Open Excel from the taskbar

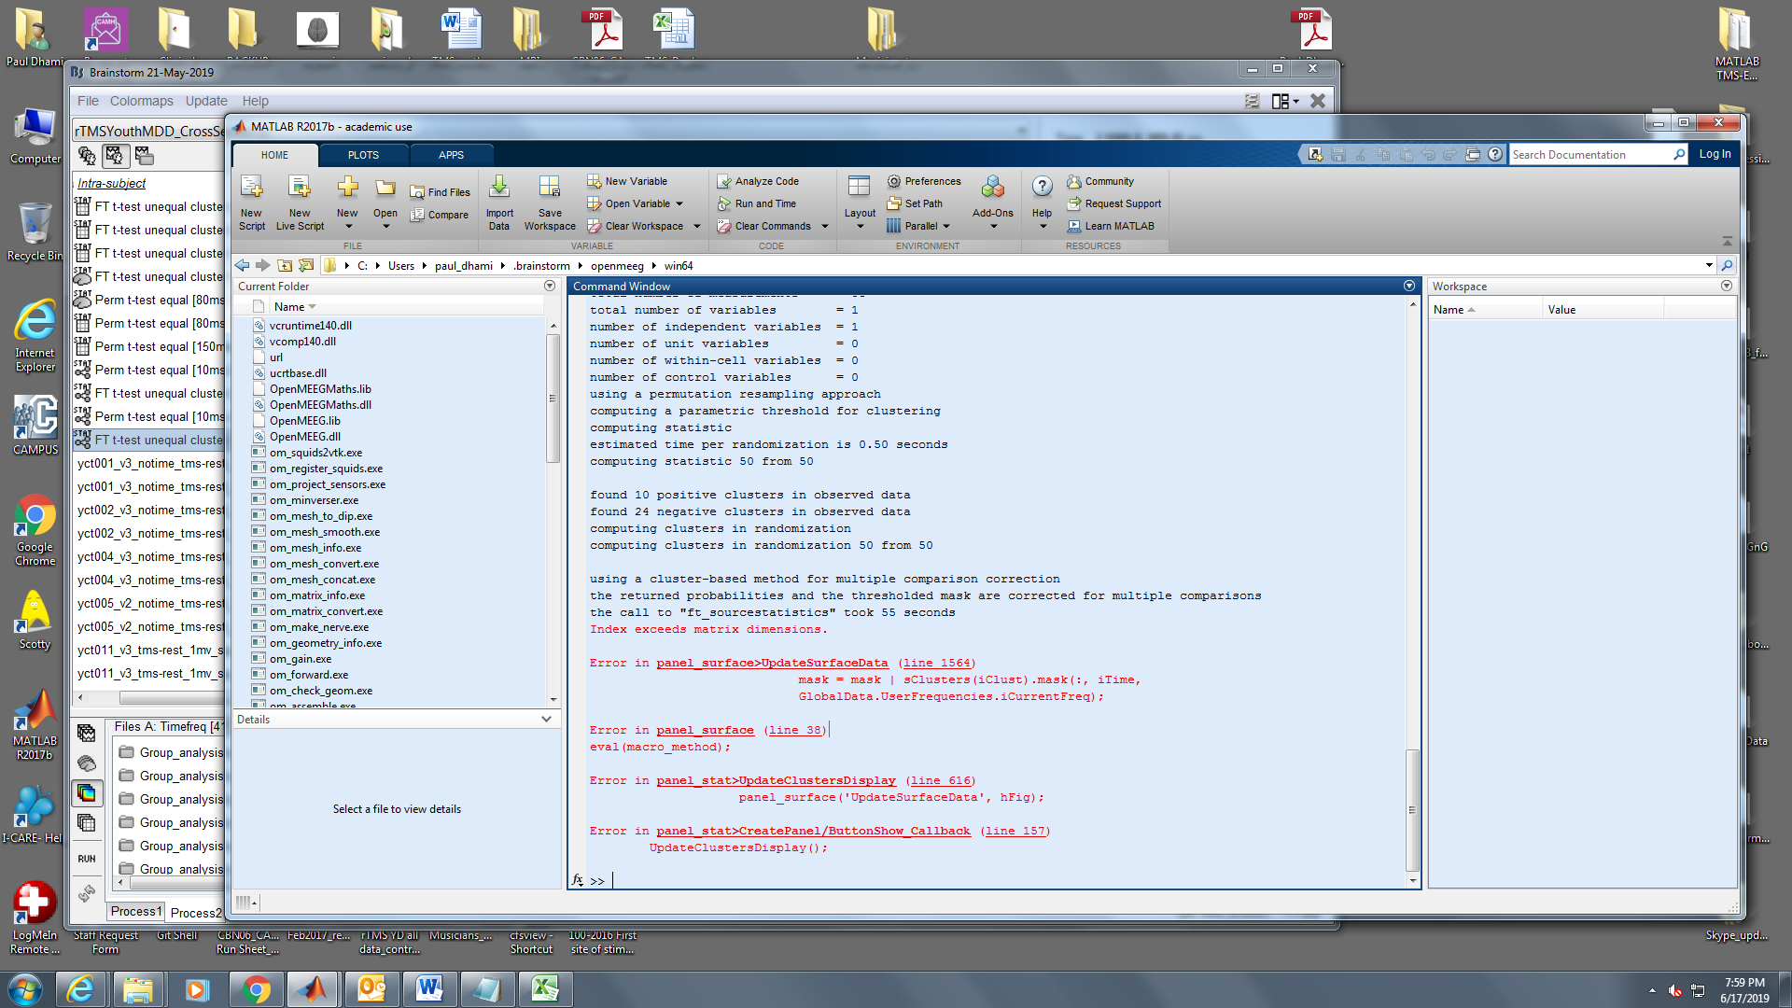point(545,988)
